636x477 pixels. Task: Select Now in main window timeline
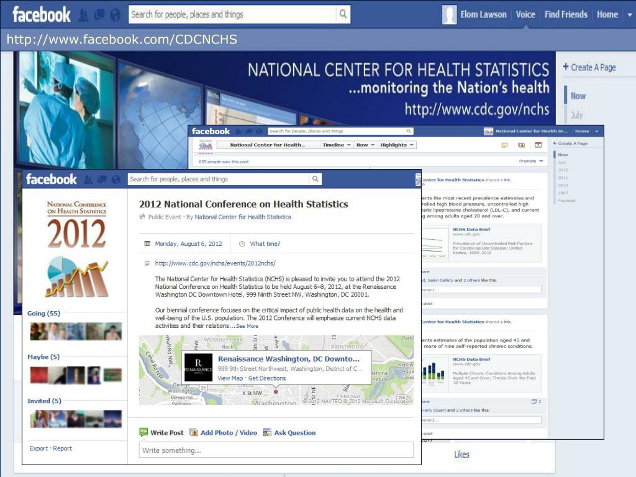pos(578,96)
